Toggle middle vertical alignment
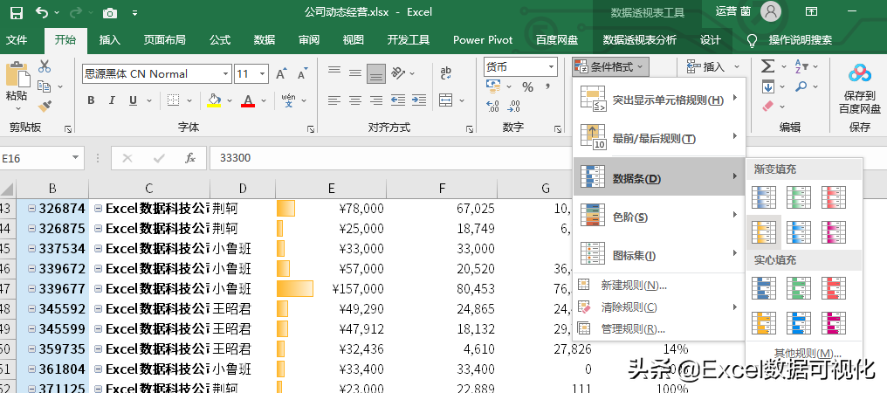 [355, 72]
